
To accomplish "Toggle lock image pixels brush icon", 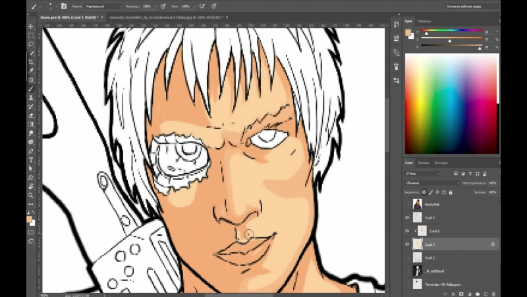I will point(431,192).
